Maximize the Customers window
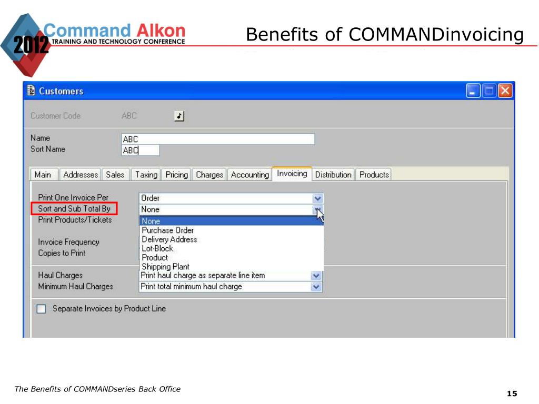The height and width of the screenshot is (404, 539). click(489, 91)
